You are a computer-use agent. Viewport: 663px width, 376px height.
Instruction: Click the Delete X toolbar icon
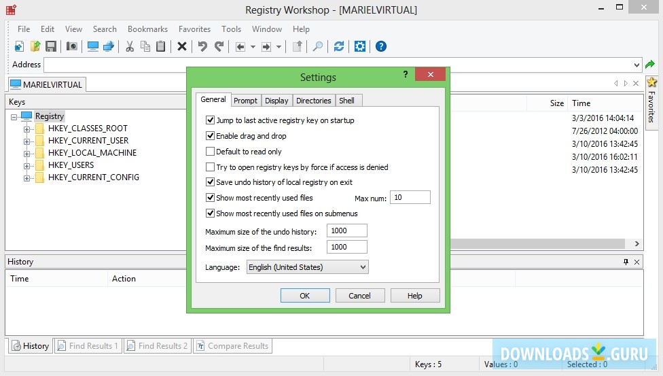tap(182, 46)
